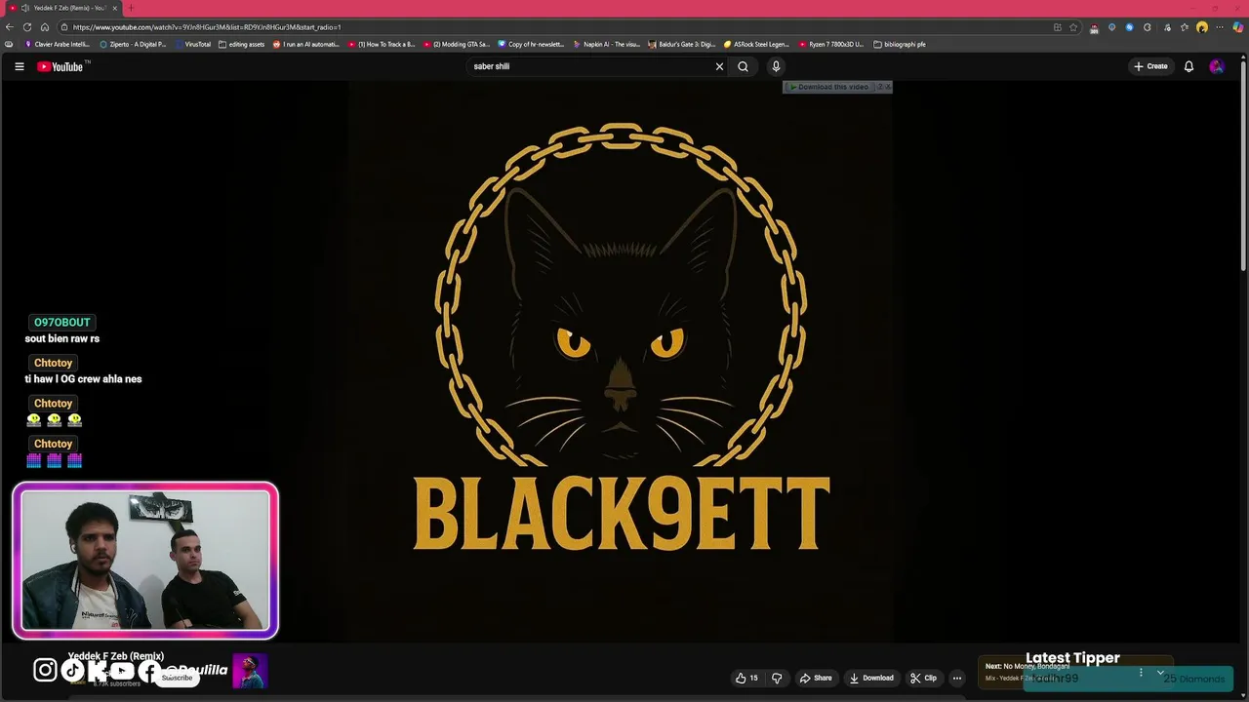The height and width of the screenshot is (702, 1249).
Task: Share the video via Share button
Action: 816,678
